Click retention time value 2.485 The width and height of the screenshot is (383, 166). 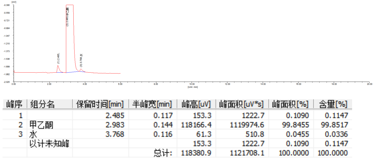point(115,116)
